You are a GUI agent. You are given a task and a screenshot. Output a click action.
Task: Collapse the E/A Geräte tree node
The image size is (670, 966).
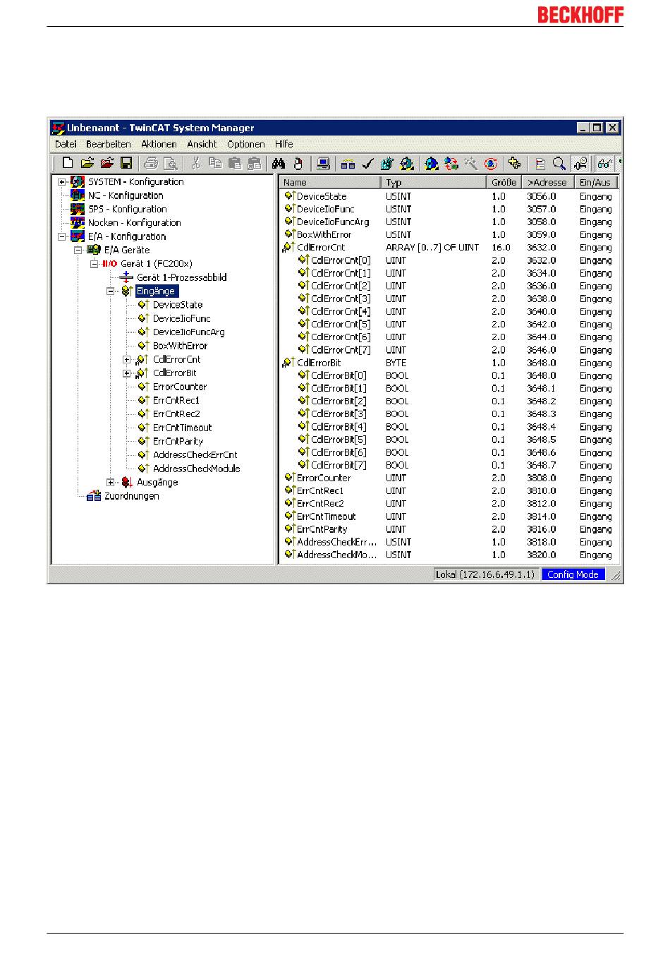pyautogui.click(x=78, y=250)
